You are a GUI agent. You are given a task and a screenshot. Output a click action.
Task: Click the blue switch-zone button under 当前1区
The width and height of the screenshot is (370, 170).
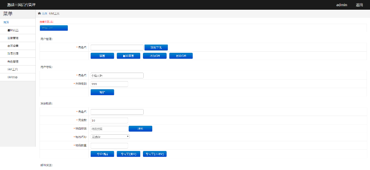[x=53, y=28]
